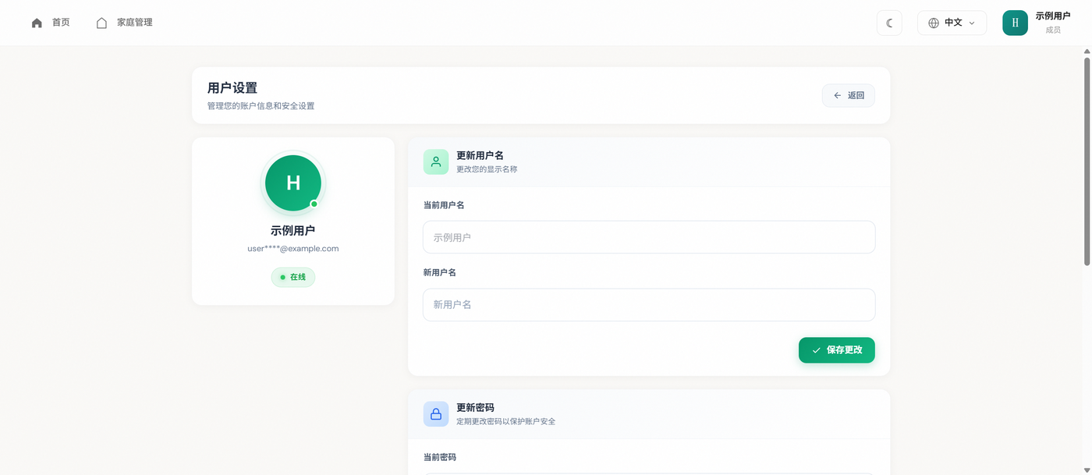Click the 示例用户 name under the avatar
This screenshot has height=475, width=1092.
tap(293, 231)
